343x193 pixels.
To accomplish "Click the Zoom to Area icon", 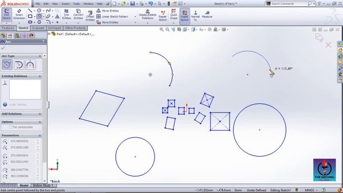I will pyautogui.click(x=167, y=29).
